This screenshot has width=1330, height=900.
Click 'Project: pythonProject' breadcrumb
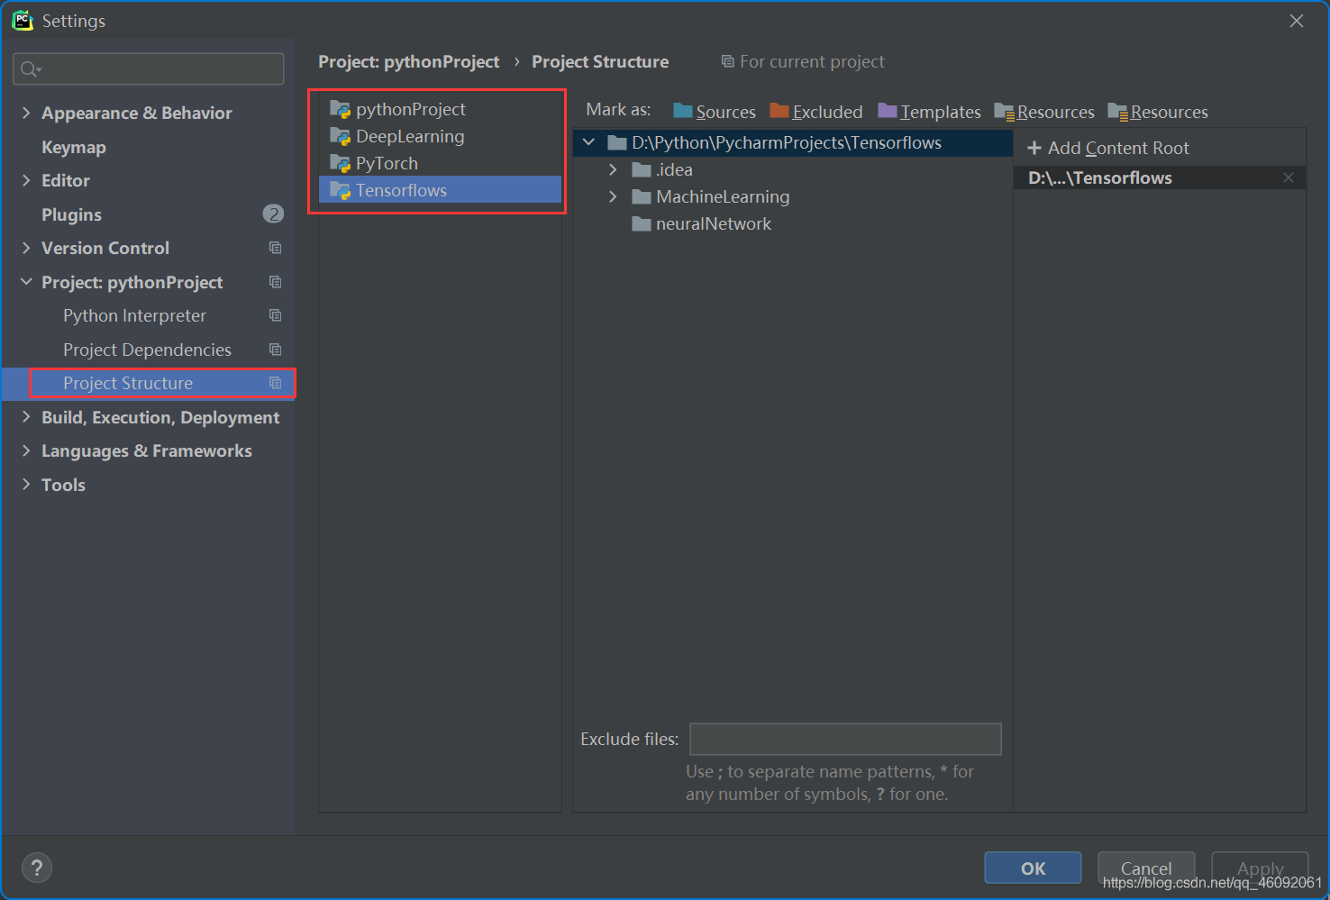[408, 61]
